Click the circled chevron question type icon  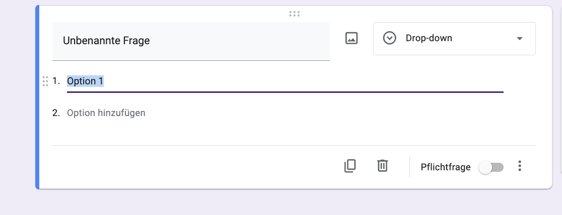[x=389, y=38]
